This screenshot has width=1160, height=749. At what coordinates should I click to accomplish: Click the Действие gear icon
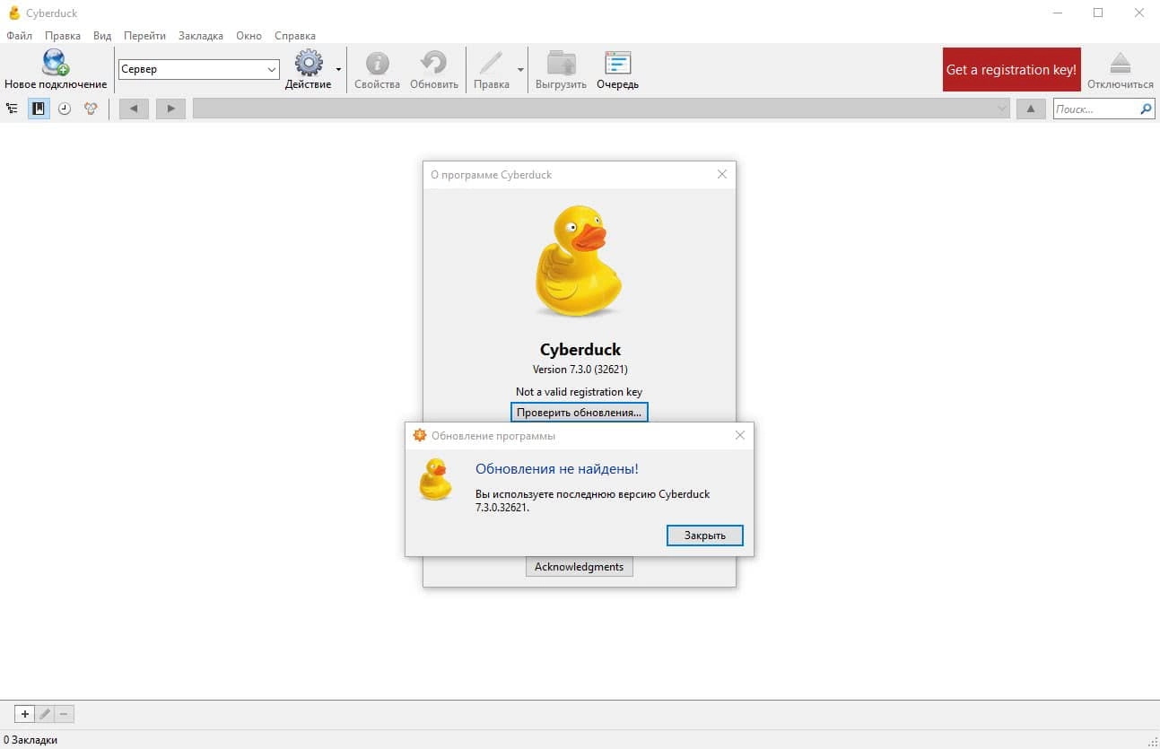pyautogui.click(x=309, y=63)
